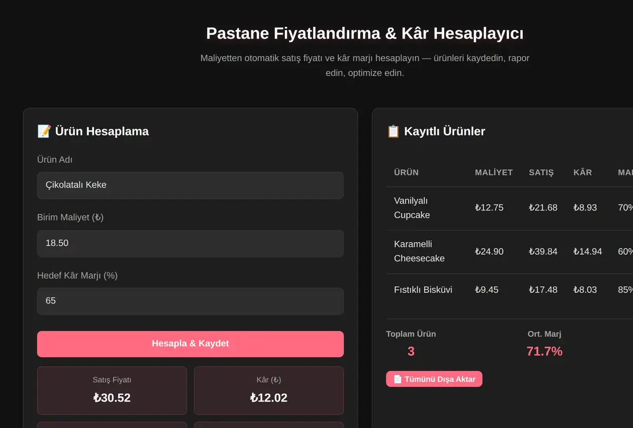Viewport: 633px width, 428px height.
Task: Focus the Birim Maliyet field showing 18.50
Action: [190, 243]
